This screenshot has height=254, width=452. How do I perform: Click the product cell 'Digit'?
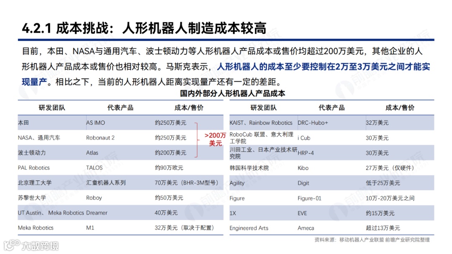[303, 183]
